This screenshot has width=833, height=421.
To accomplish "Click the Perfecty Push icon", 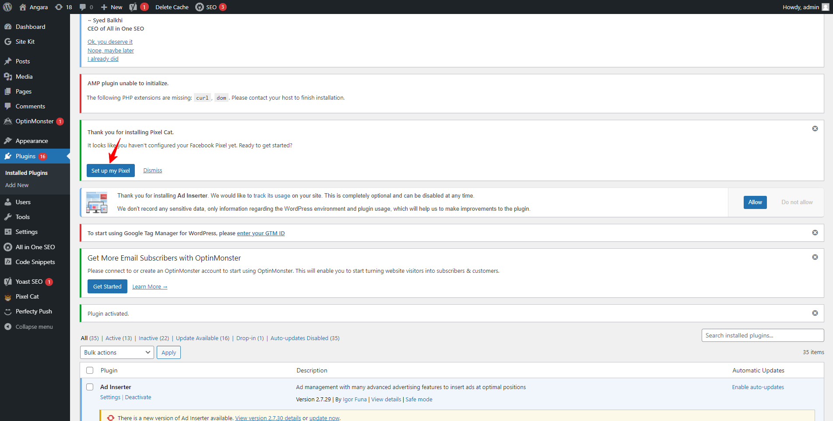I will (8, 312).
